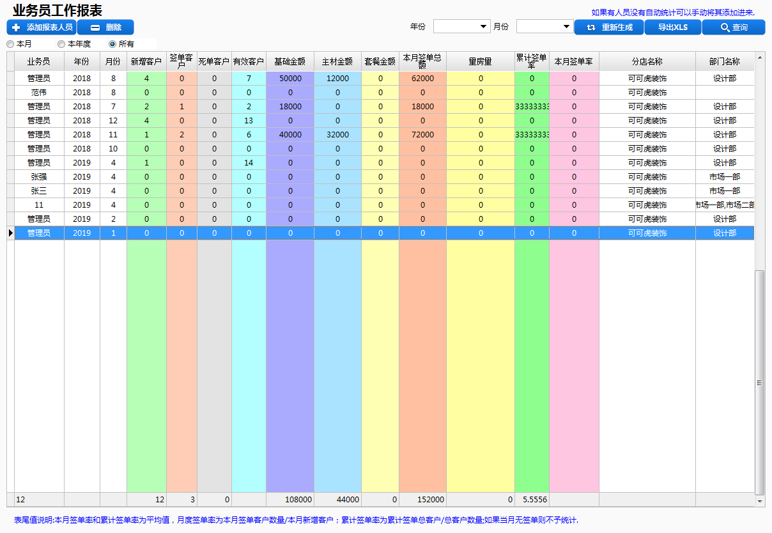The width and height of the screenshot is (772, 533).
Task: Click the 62000 total amount cell
Action: point(422,79)
